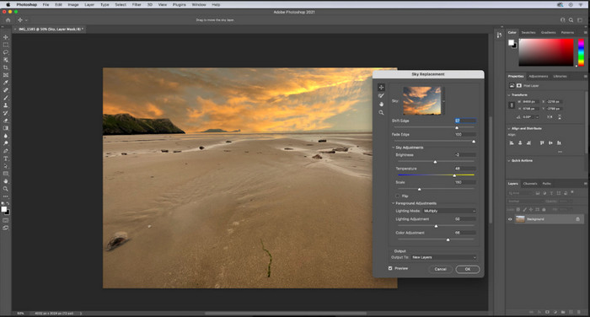The image size is (590, 317).
Task: Select the Eyedropper tool
Action: click(6, 83)
